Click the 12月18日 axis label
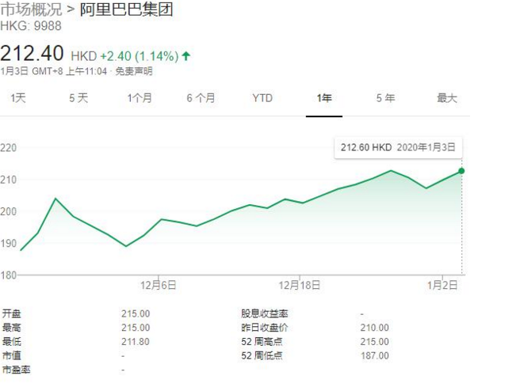Viewport: 505px width, 387px height. pyautogui.click(x=300, y=285)
